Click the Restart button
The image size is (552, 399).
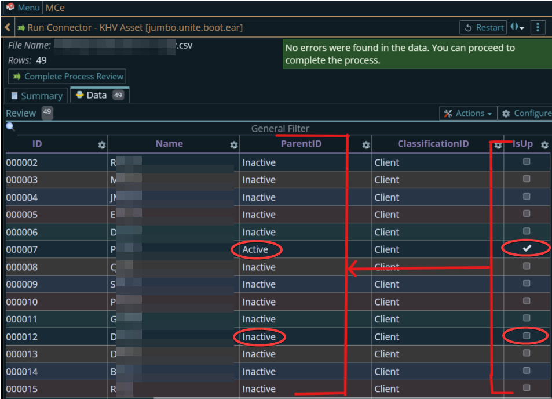483,27
